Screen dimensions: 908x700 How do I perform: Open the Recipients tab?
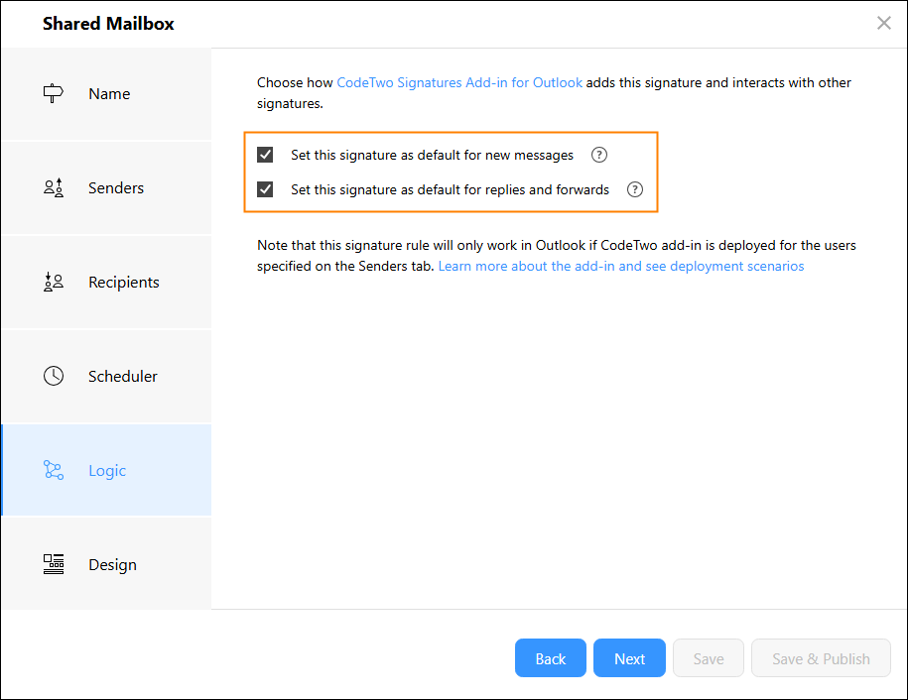[x=106, y=283]
